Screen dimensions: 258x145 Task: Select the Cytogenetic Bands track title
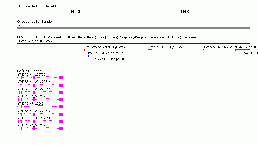pyautogui.click(x=34, y=22)
